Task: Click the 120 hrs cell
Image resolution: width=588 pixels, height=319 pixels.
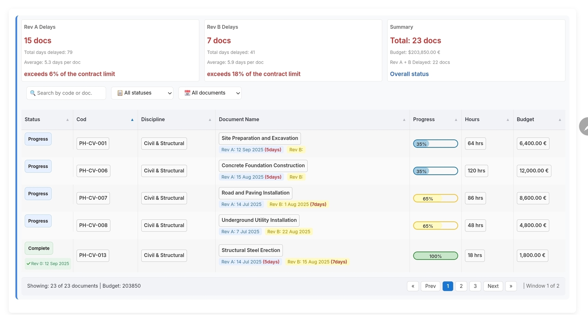Action: (477, 171)
